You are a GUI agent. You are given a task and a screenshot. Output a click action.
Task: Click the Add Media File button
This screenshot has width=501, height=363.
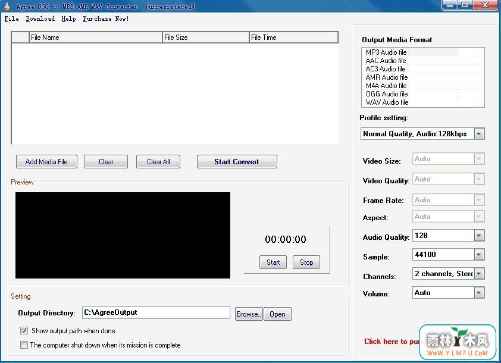(46, 162)
